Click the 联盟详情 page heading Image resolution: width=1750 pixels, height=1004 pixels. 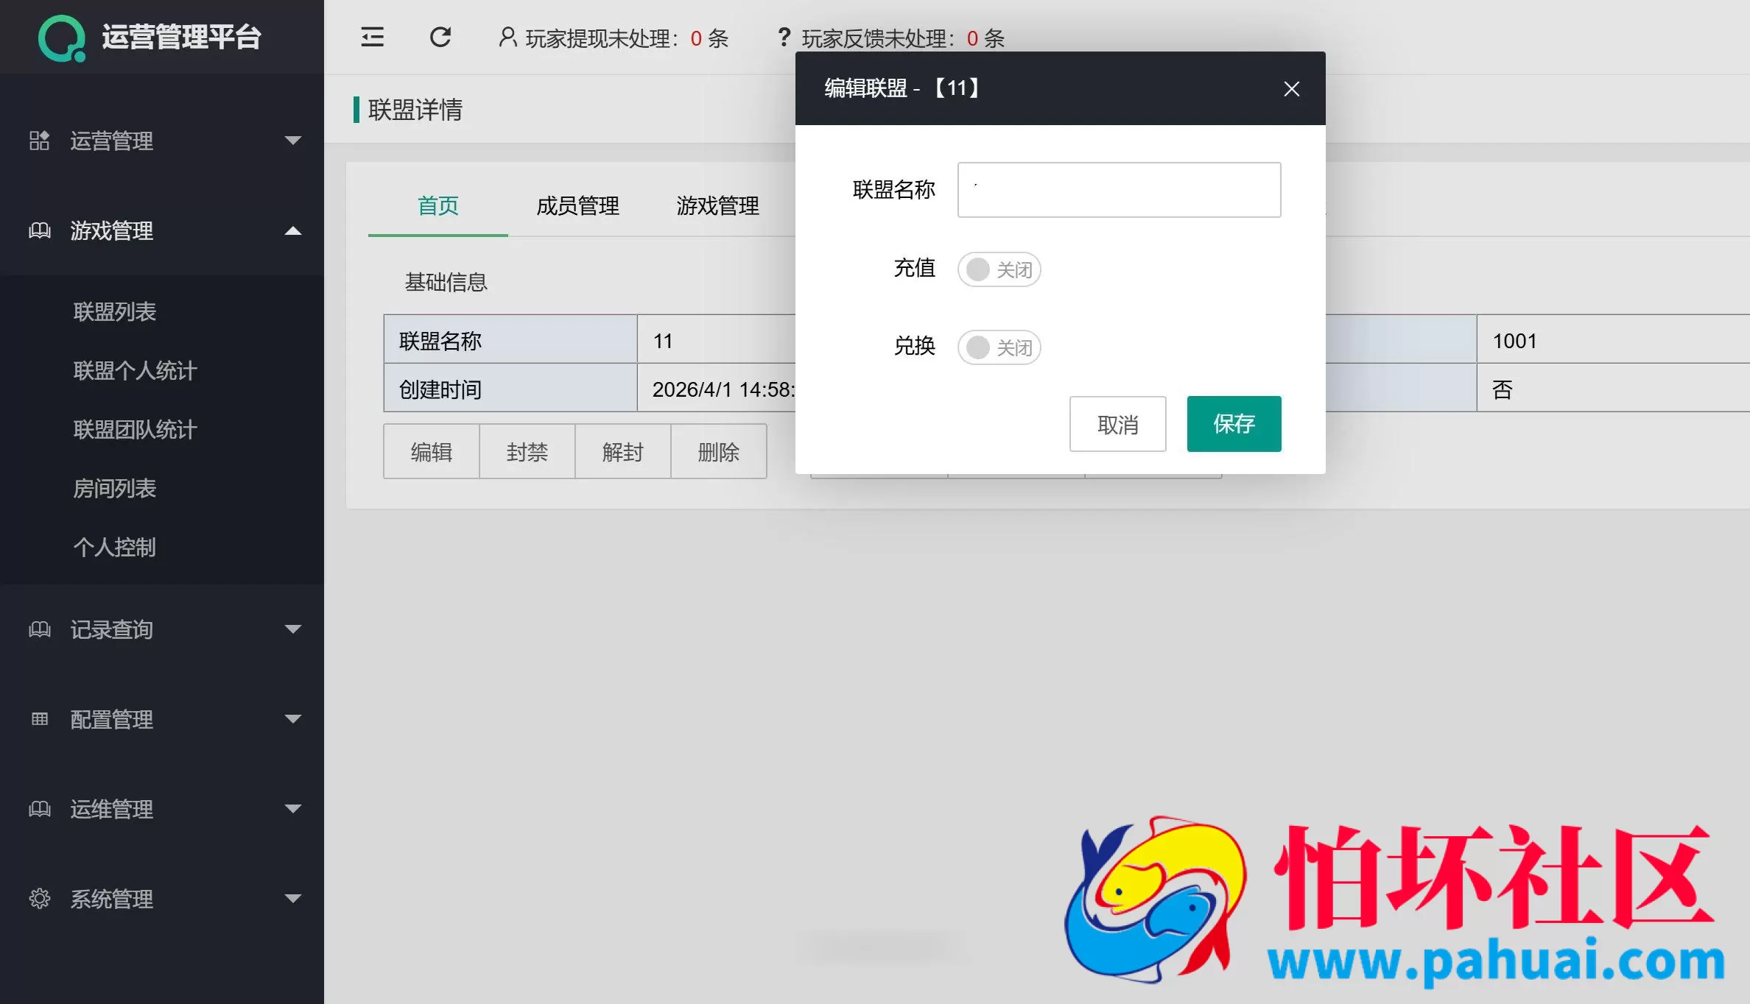[415, 110]
